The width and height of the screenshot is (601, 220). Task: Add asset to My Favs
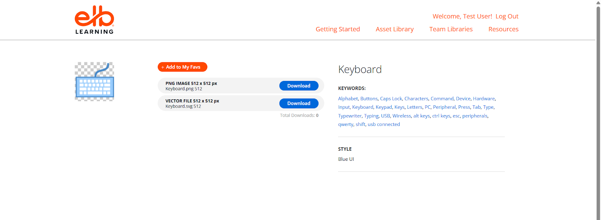183,67
